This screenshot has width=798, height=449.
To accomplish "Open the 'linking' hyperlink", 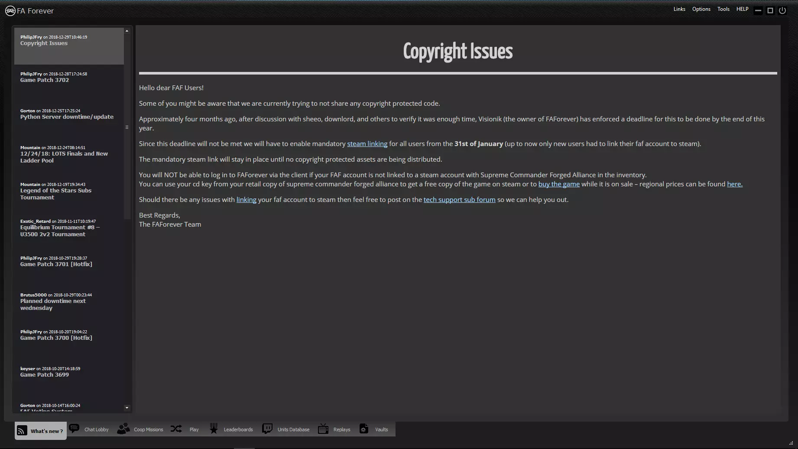I will click(x=246, y=200).
